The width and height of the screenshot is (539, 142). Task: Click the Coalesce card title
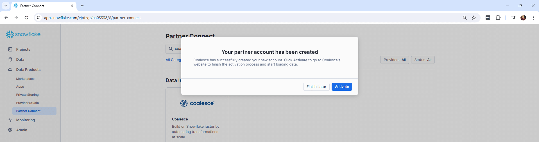coord(180,119)
